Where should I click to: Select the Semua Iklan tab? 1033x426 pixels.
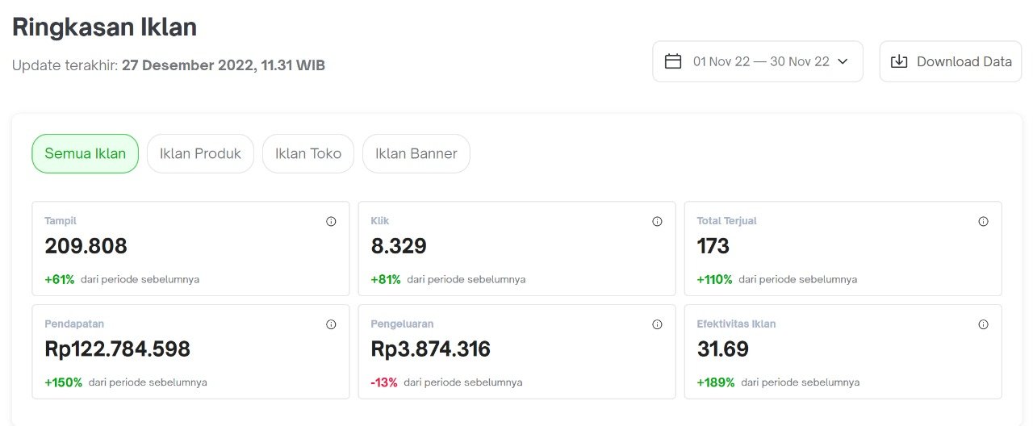[86, 153]
